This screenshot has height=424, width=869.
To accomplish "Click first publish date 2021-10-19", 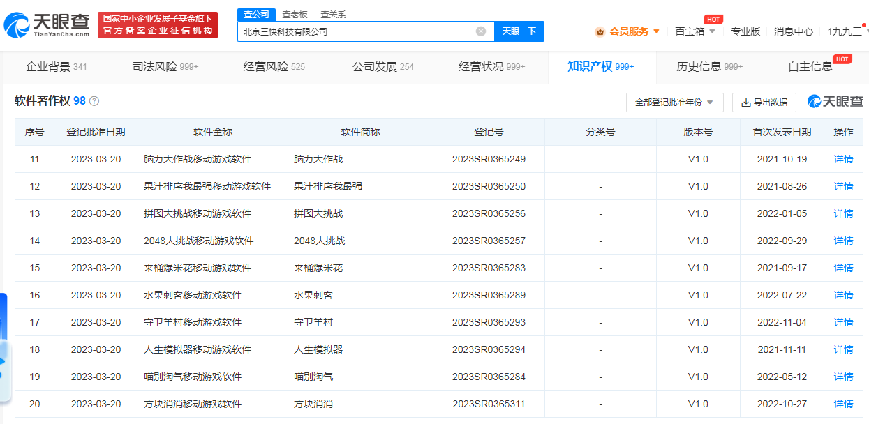I will tap(782, 159).
